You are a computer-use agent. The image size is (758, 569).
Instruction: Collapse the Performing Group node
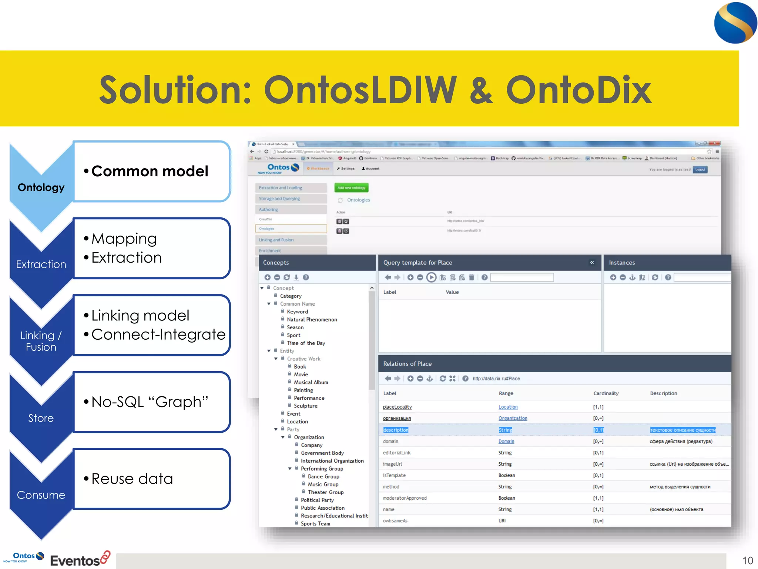pos(290,469)
